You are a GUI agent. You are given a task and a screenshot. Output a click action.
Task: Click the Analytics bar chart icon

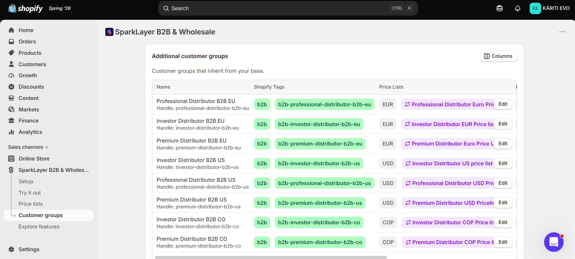11,132
